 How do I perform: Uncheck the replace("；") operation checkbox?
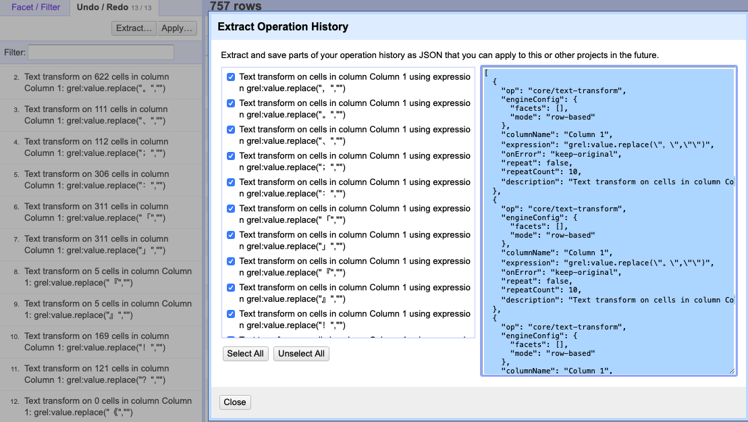coord(231,156)
